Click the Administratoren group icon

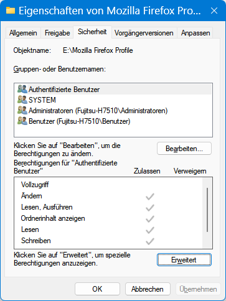pos(22,110)
